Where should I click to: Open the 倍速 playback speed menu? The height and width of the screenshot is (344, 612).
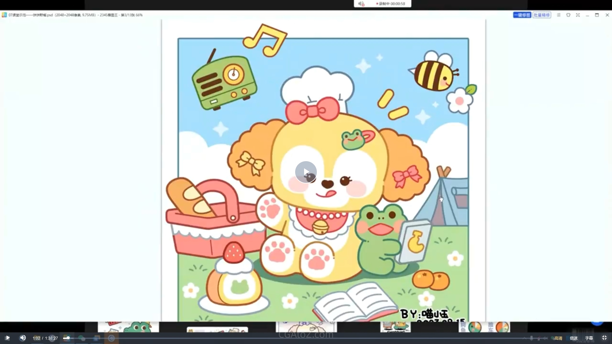pos(573,338)
